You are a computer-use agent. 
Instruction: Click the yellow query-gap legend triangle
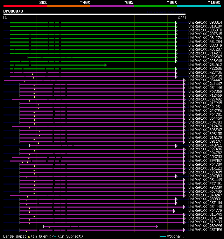click(29, 237)
